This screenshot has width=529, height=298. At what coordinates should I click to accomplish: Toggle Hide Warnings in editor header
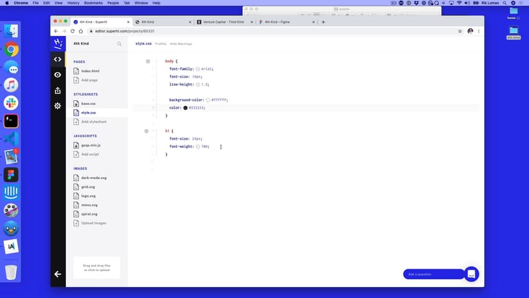[181, 43]
